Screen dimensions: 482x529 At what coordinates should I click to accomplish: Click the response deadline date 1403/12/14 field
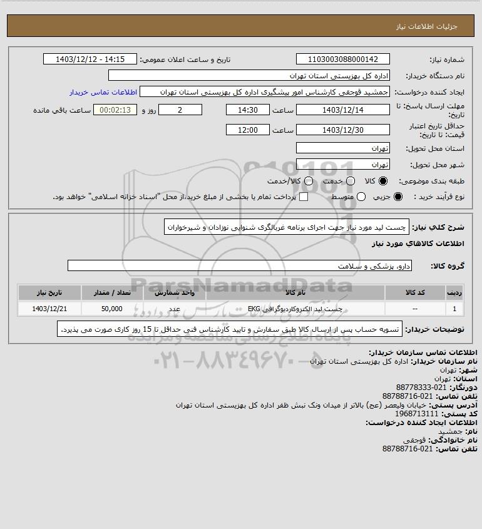coord(342,110)
